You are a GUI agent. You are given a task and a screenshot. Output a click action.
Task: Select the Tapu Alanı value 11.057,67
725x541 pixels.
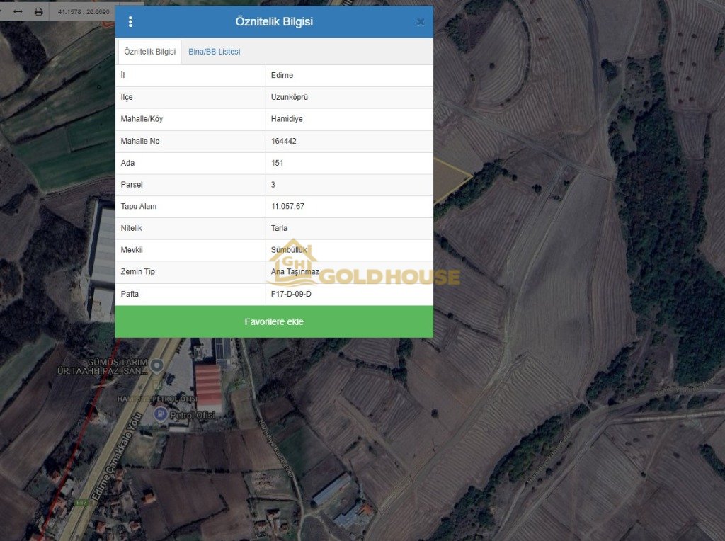287,206
